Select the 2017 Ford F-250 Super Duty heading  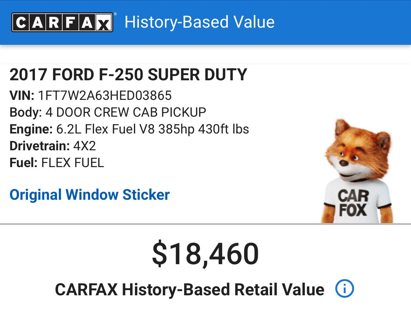pos(128,75)
